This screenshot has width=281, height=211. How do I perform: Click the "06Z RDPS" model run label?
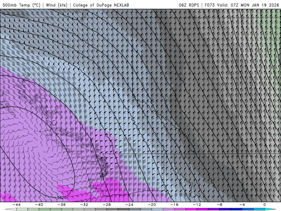pyautogui.click(x=189, y=5)
